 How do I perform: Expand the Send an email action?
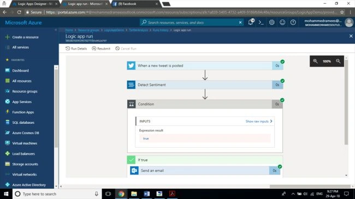[x=205, y=171]
